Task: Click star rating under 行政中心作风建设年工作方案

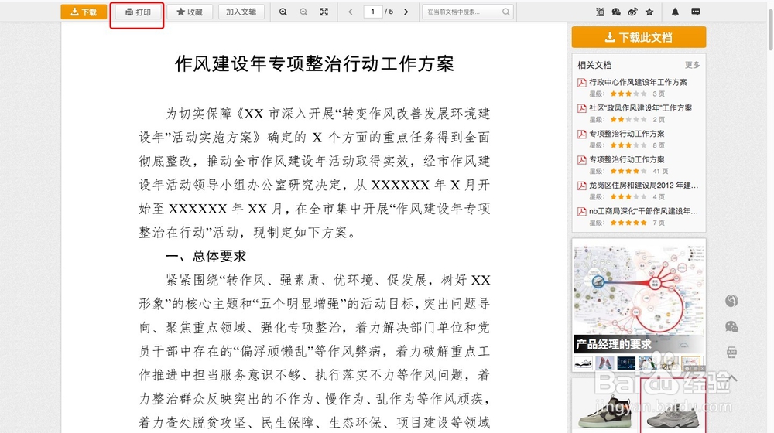Action: coord(628,94)
